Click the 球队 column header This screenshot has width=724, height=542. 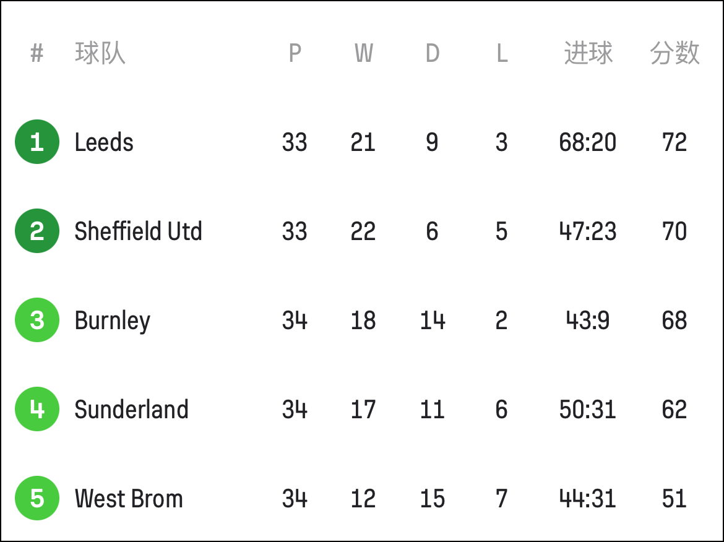(x=100, y=53)
